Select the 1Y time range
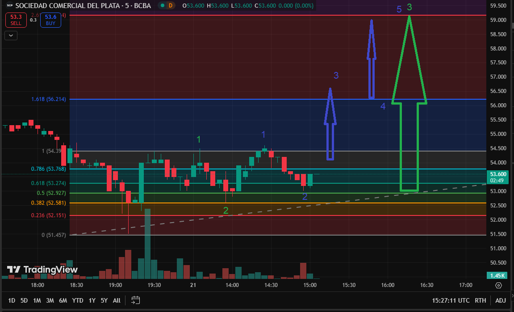 point(92,300)
